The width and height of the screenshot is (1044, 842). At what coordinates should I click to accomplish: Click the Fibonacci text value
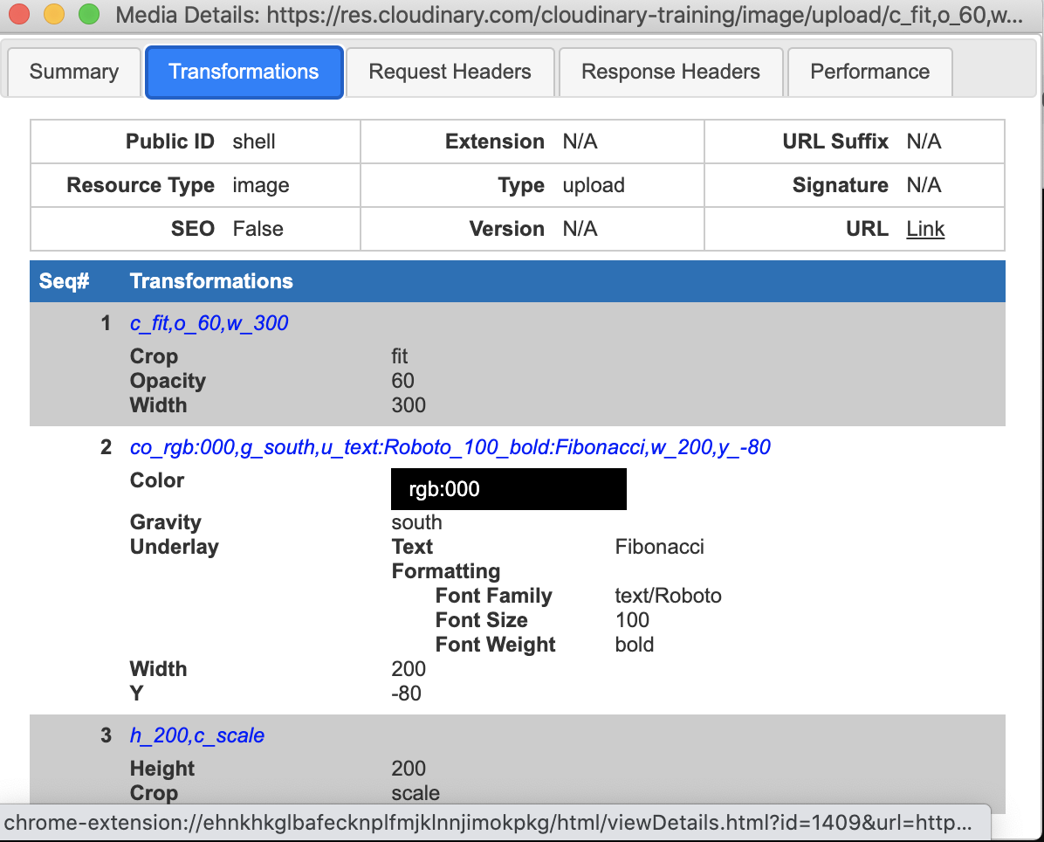coord(659,546)
